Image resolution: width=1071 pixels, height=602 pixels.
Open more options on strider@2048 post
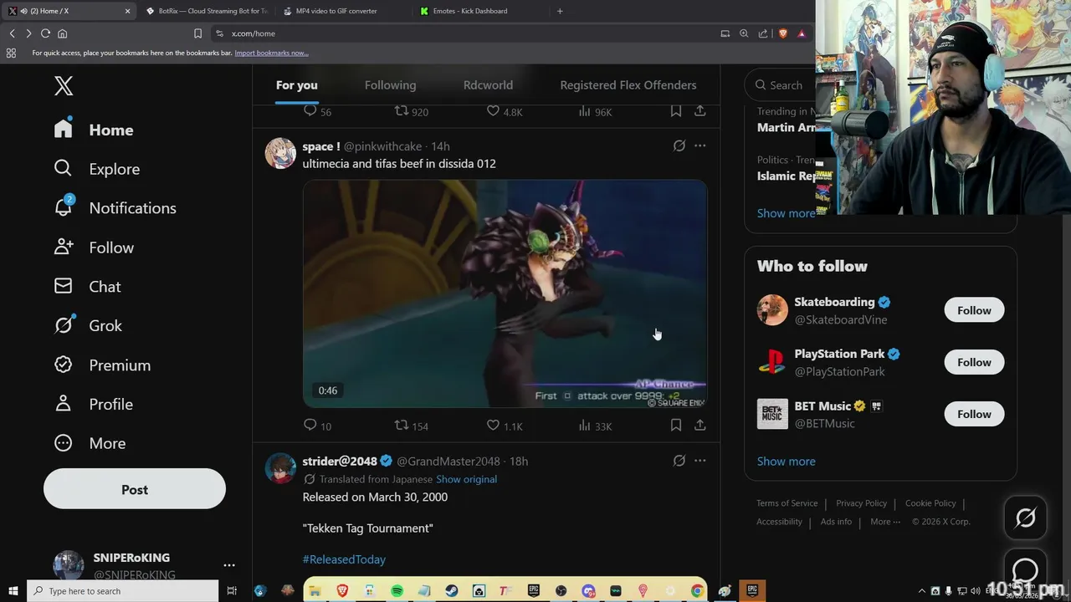700,461
